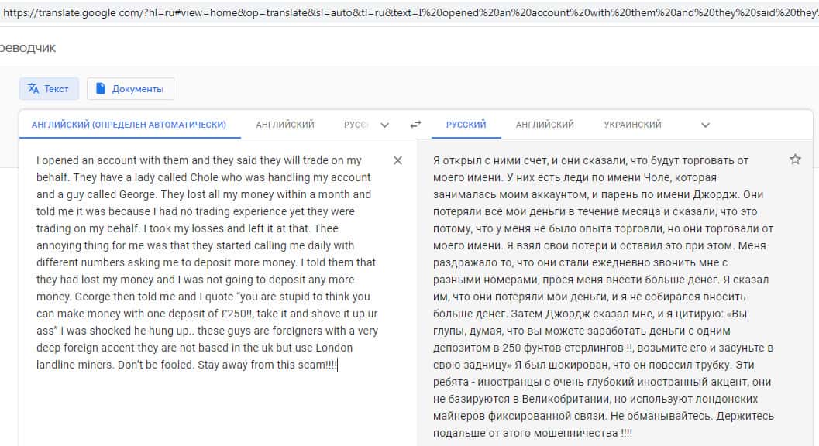
Task: Swap source and target languages
Action: pos(416,125)
